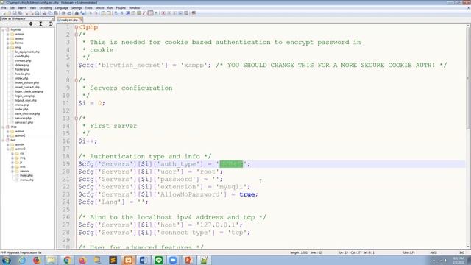Expand the assets folder under MyWeb
Image resolution: width=471 pixels, height=265 pixels.
8,38
